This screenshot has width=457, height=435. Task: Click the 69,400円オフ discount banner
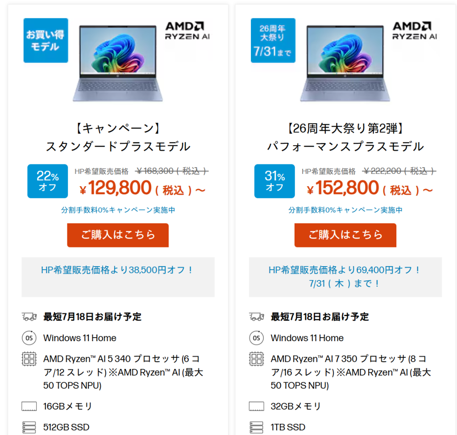tap(345, 276)
